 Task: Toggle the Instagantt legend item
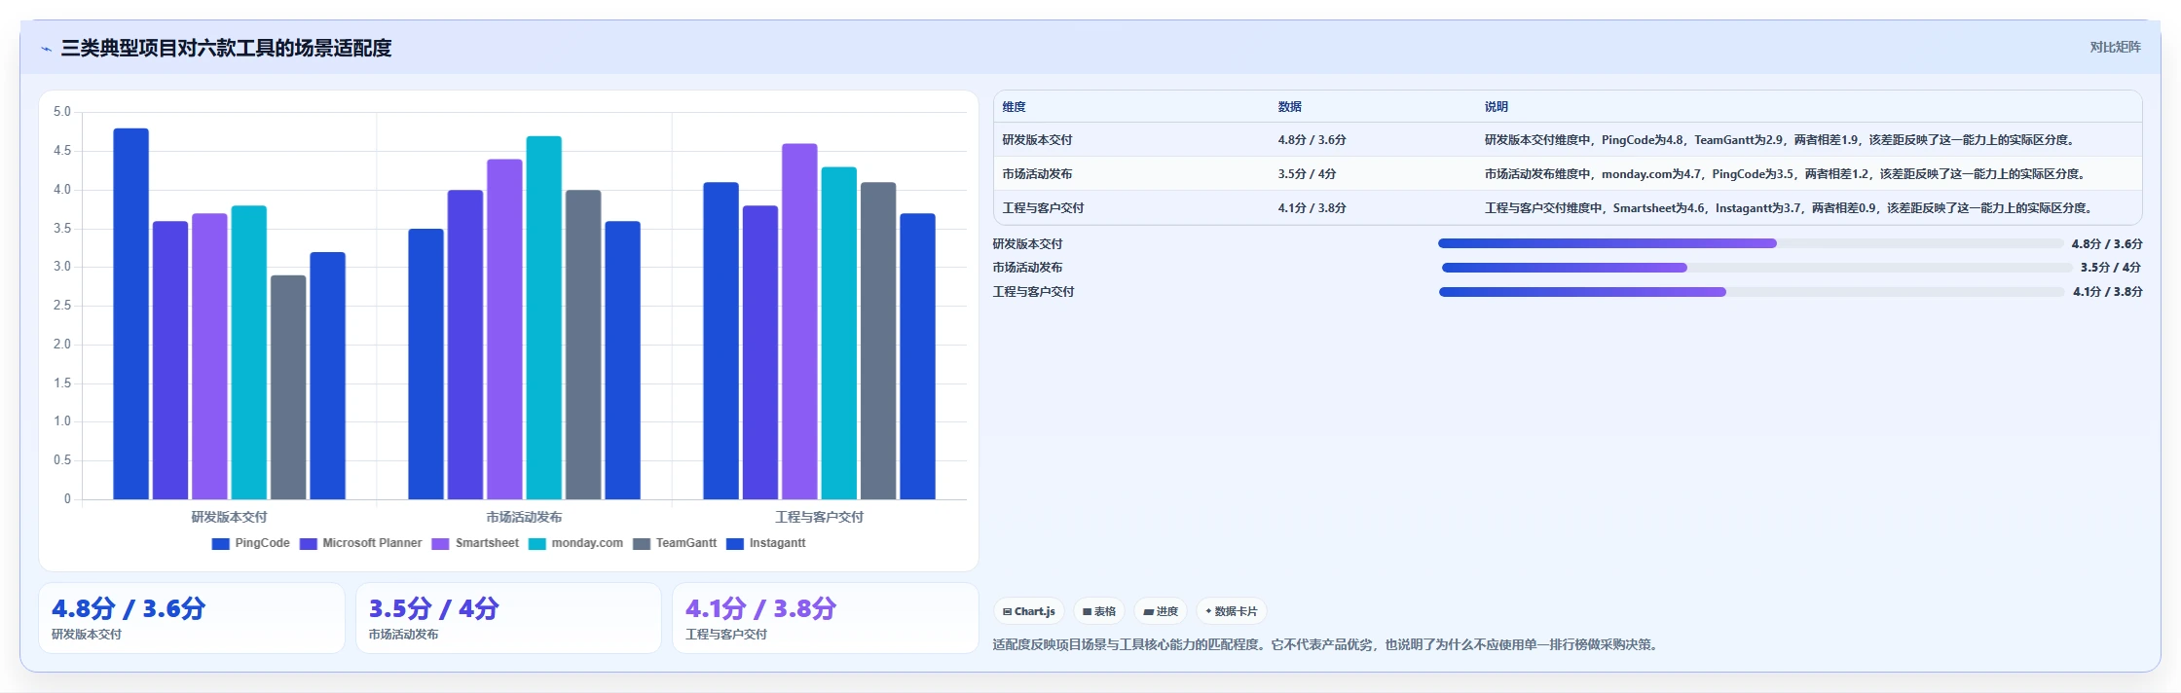click(766, 543)
